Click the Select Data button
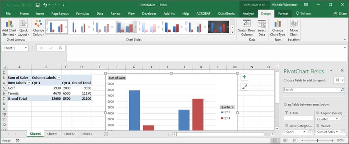Viewport: 349px width, 144px height. (262, 28)
